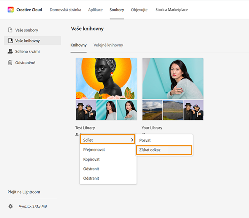The height and width of the screenshot is (218, 249).
Task: Click the Vaše knihovny library icon
Action: 10,41
